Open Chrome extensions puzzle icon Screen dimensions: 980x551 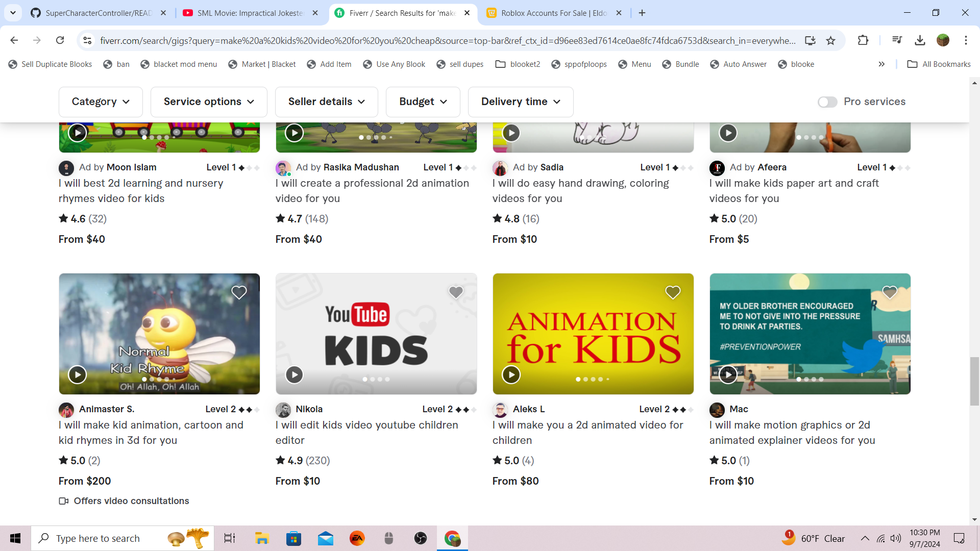tap(863, 40)
